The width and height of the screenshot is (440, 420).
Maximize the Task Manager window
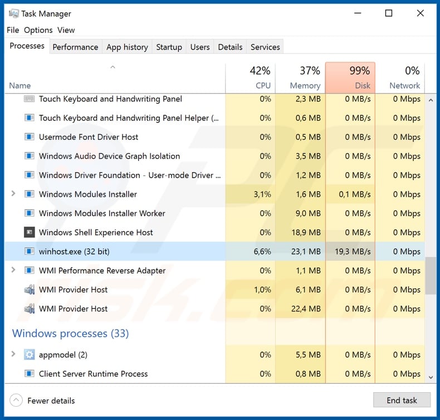(x=389, y=13)
